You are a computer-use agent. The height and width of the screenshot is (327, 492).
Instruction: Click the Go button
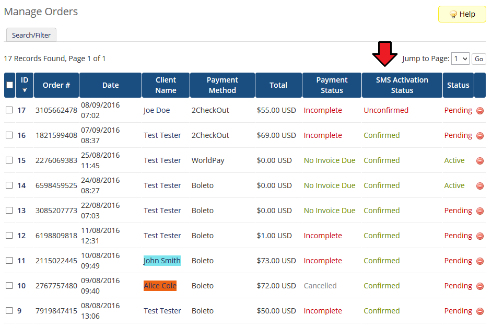(x=479, y=59)
